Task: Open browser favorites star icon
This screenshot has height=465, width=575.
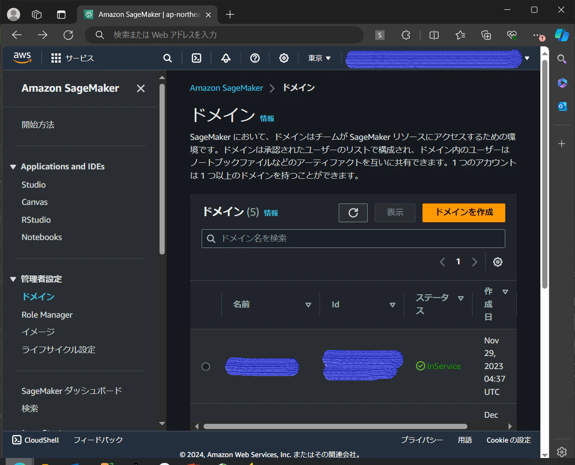Action: click(x=460, y=35)
